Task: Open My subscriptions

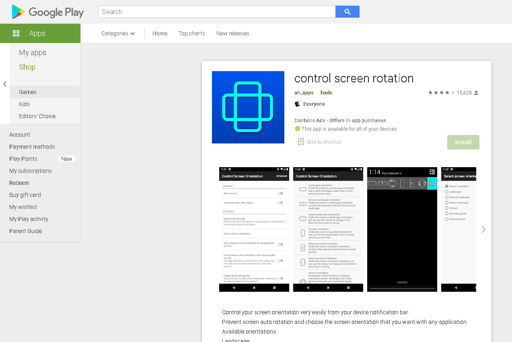Action: click(31, 171)
